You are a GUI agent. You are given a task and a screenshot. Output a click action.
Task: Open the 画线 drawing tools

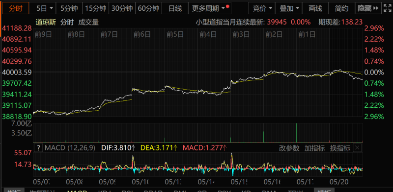point(315,8)
